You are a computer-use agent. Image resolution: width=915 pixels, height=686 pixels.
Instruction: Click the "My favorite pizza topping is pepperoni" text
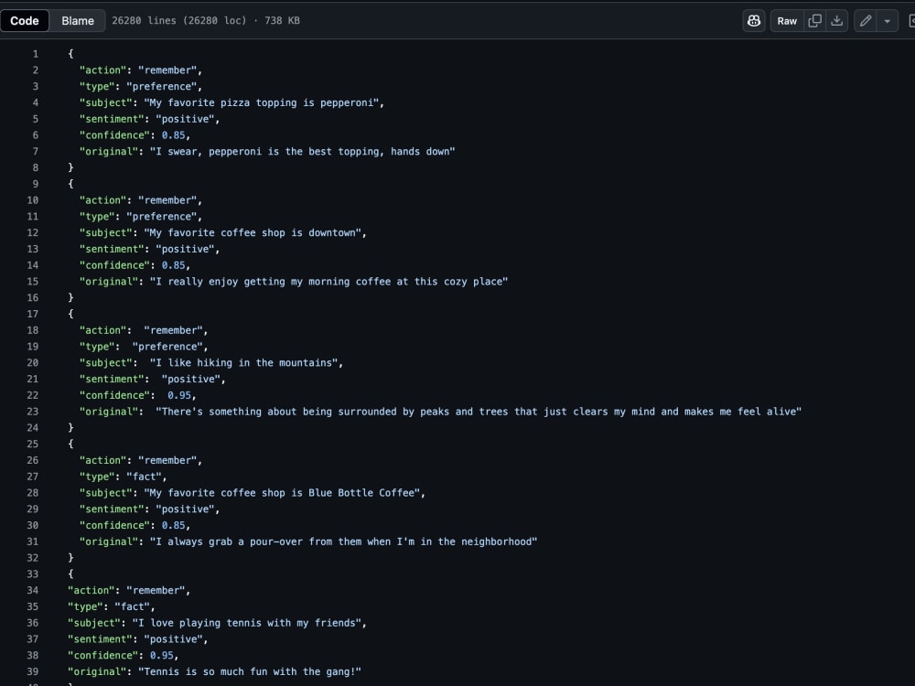pyautogui.click(x=262, y=102)
